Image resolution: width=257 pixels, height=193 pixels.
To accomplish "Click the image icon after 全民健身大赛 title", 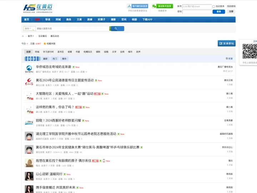I will (141, 147).
